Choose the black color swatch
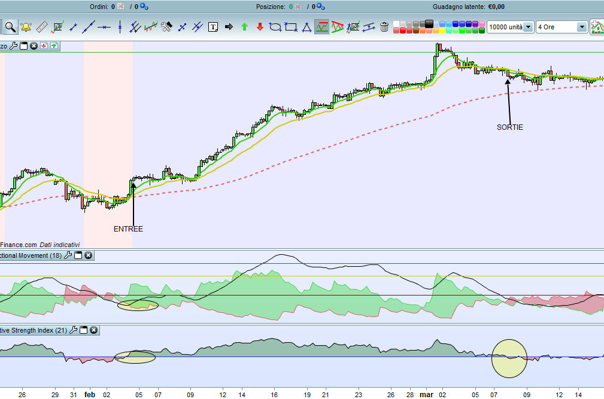Screen dimensions: 604x399 tap(429, 24)
